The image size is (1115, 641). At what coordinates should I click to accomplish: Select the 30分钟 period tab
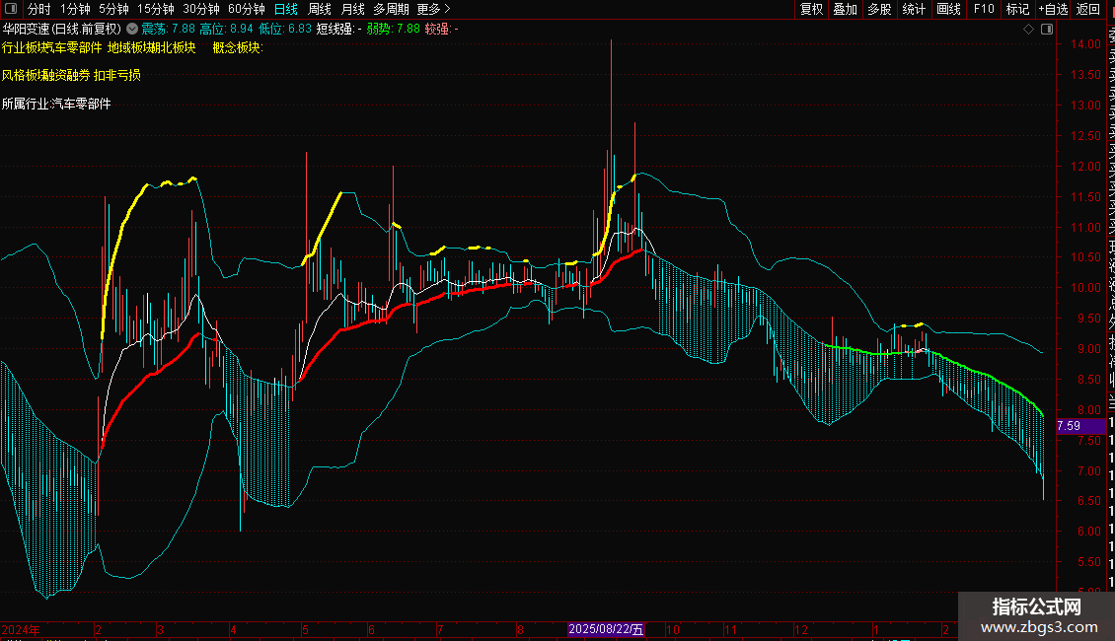tap(200, 9)
